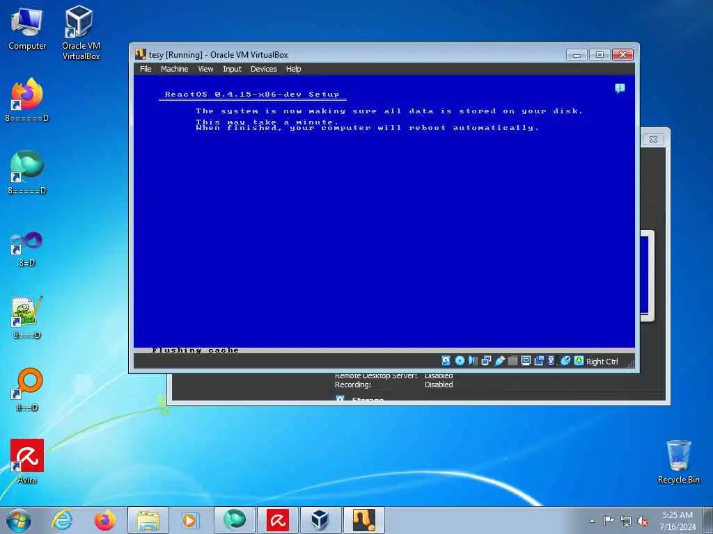Screen dimensions: 713x534
Task: Click the resize grip of VM status bar
Action: pos(629,363)
